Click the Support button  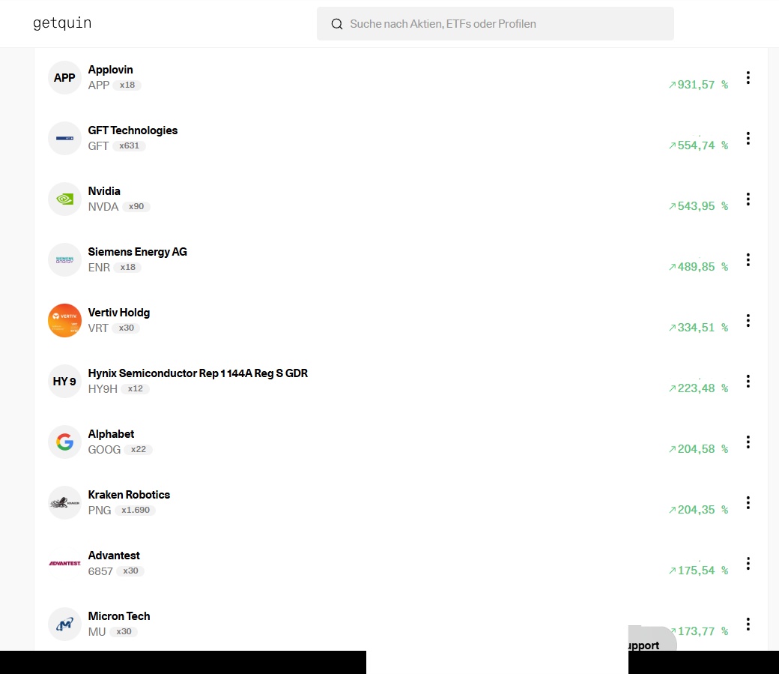click(644, 645)
